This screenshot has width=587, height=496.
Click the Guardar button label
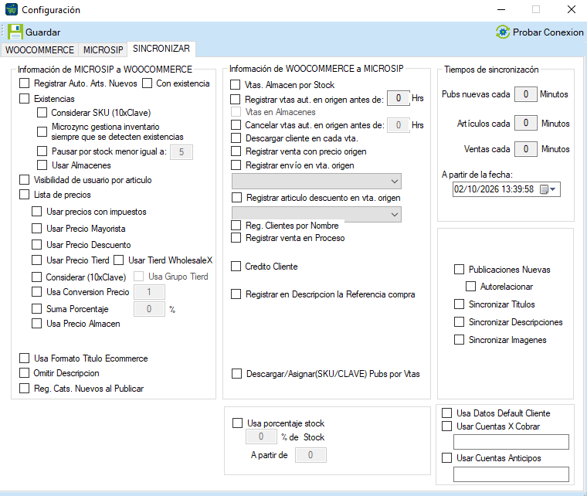point(42,32)
